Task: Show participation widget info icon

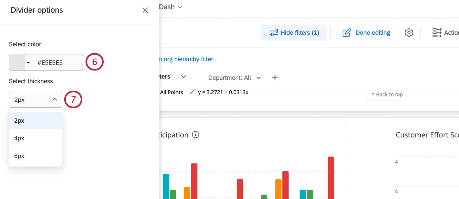Action: [195, 134]
